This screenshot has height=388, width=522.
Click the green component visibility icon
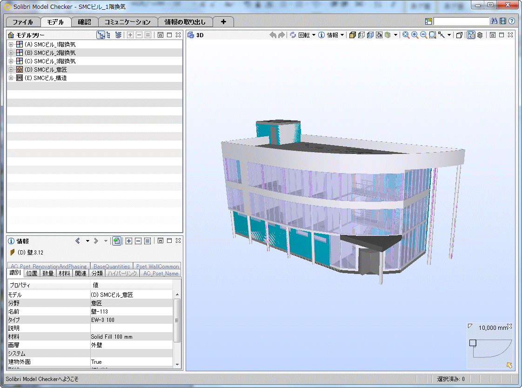pyautogui.click(x=388, y=35)
